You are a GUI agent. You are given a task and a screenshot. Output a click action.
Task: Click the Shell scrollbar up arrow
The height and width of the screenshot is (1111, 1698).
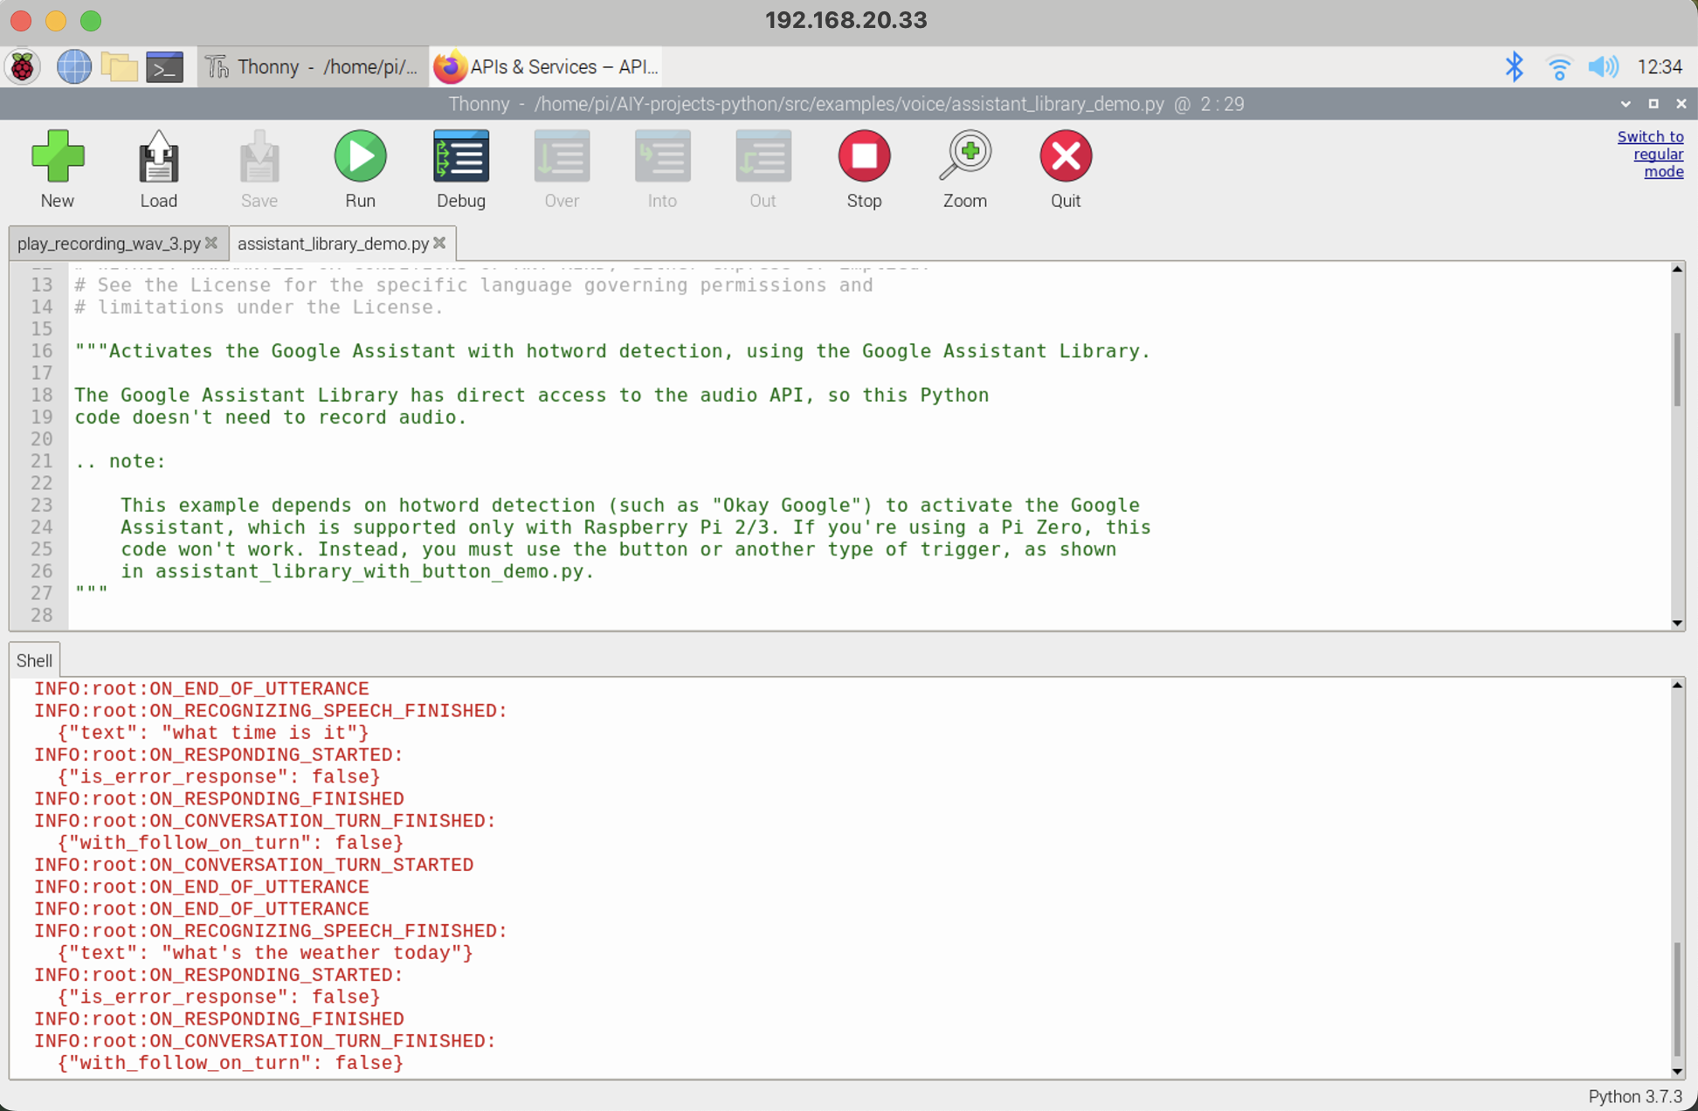(1677, 686)
